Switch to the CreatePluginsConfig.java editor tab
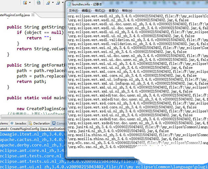The image size is (208, 169). point(15,15)
